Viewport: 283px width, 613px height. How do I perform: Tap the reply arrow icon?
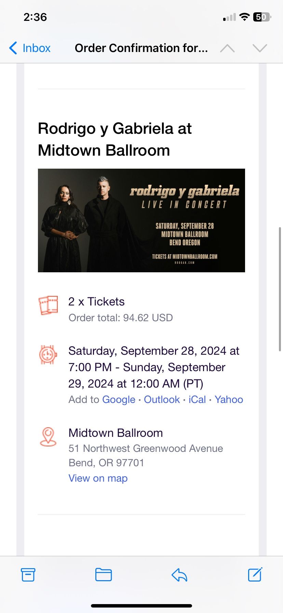click(x=179, y=575)
